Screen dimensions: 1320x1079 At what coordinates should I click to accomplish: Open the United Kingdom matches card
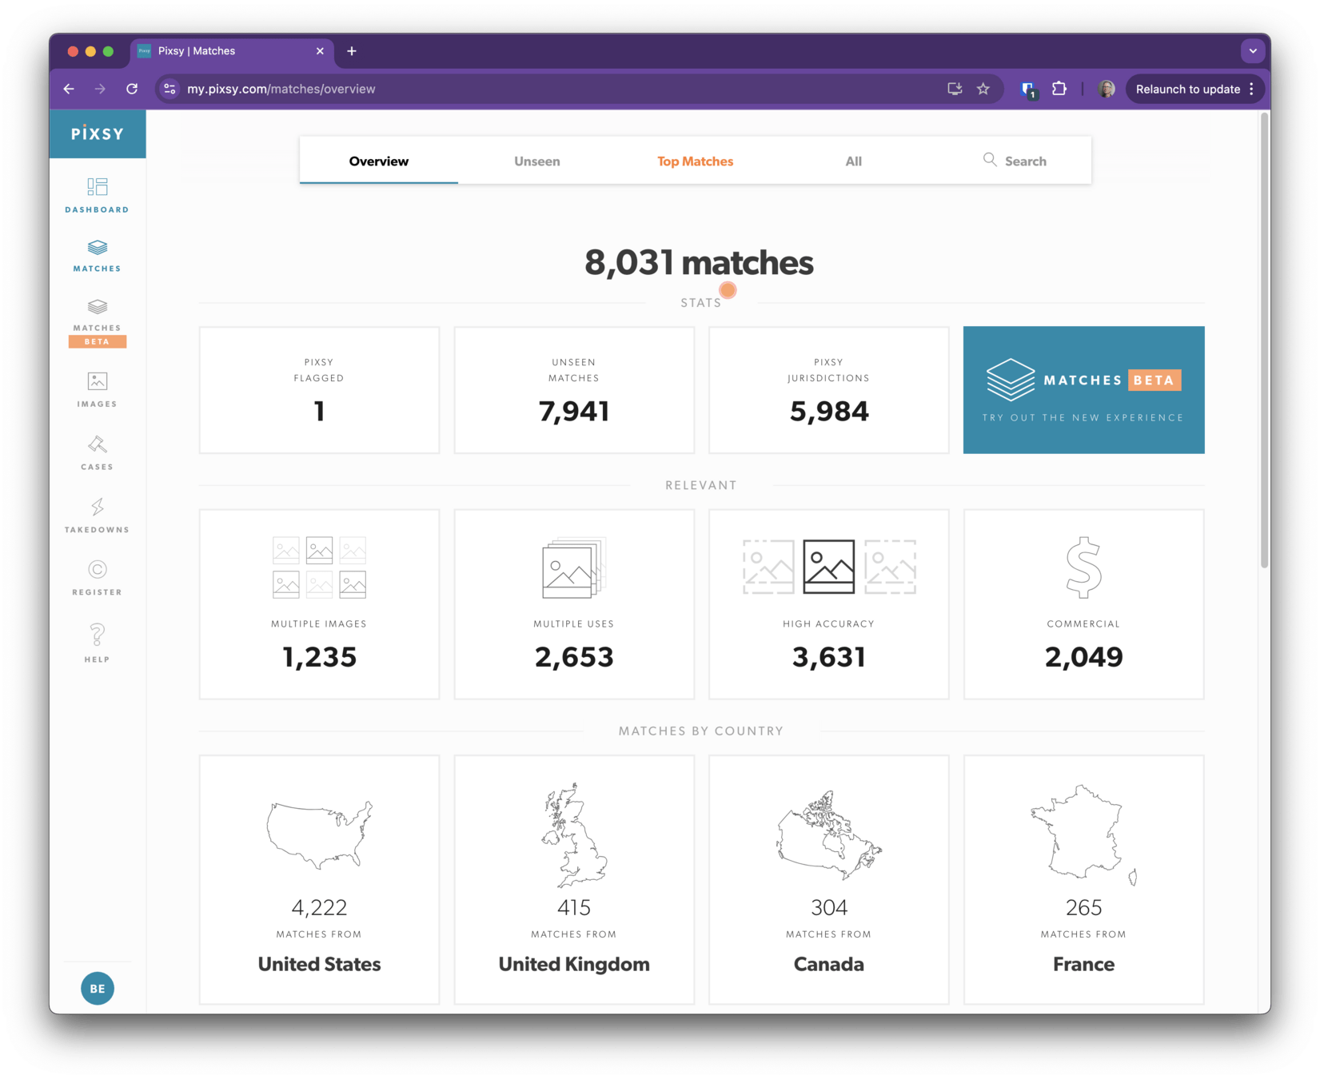(574, 879)
